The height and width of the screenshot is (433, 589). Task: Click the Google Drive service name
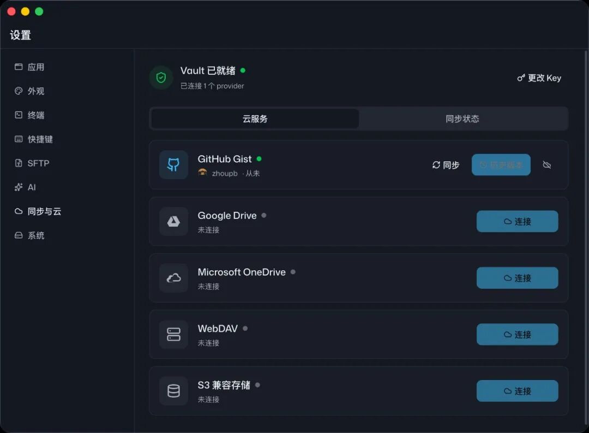coord(227,216)
